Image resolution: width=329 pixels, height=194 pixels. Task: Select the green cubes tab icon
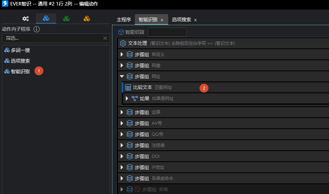point(66,18)
